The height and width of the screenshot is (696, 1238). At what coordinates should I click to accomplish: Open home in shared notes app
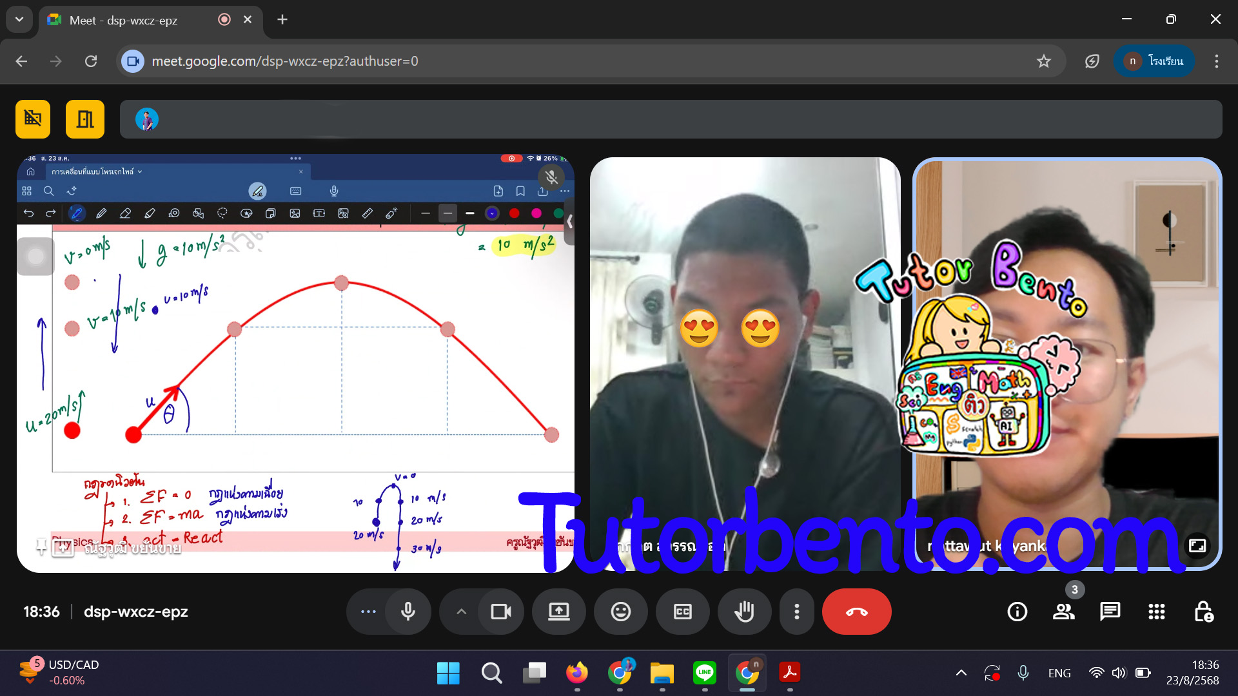pyautogui.click(x=30, y=171)
